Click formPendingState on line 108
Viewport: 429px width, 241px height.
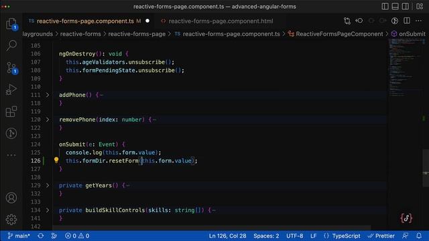pyautogui.click(x=109, y=70)
